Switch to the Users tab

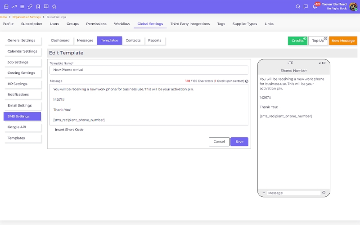click(54, 24)
